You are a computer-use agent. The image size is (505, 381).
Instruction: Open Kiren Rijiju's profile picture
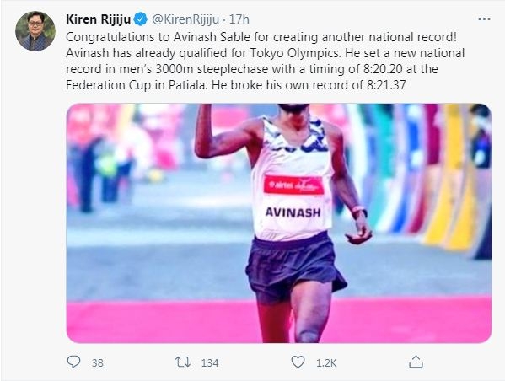[x=35, y=31]
